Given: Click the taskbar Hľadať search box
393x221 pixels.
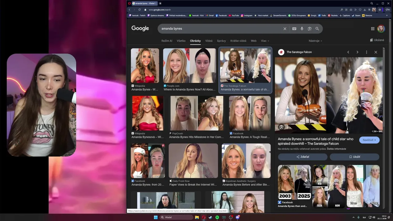Looking at the screenshot, I should tap(176, 217).
